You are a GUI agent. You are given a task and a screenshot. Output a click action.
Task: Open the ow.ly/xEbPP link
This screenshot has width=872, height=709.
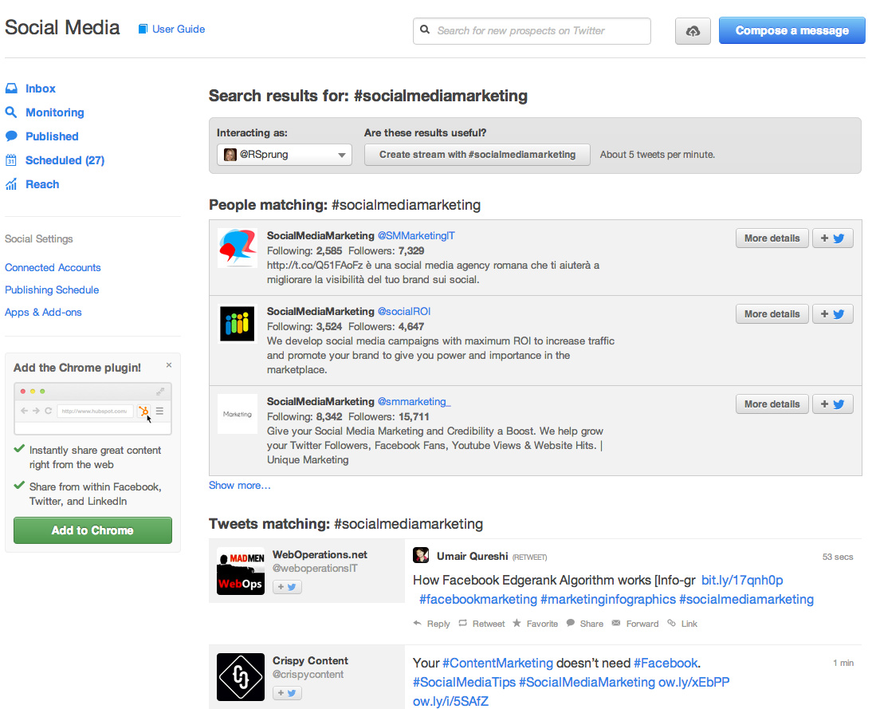tap(694, 683)
